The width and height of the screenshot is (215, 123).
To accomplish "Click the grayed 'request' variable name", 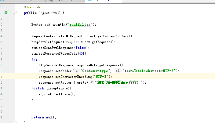I will tap(72, 42).
